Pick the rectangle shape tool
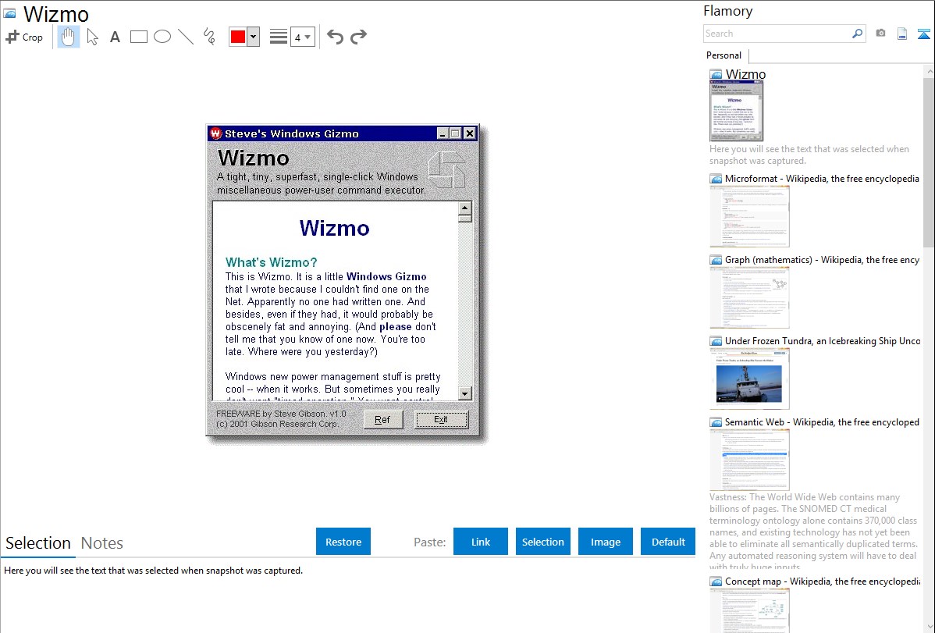Image resolution: width=935 pixels, height=633 pixels. 139,37
